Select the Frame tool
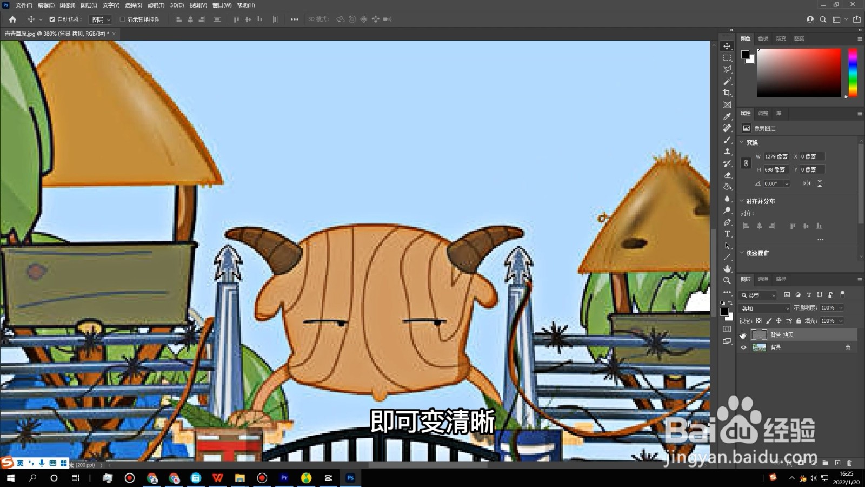Screen dimensions: 865x487 coord(727,105)
